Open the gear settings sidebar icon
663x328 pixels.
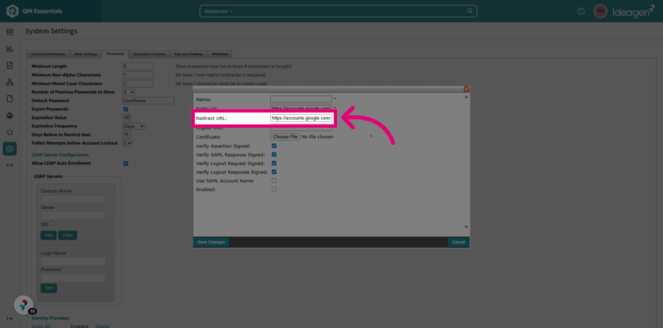click(10, 148)
